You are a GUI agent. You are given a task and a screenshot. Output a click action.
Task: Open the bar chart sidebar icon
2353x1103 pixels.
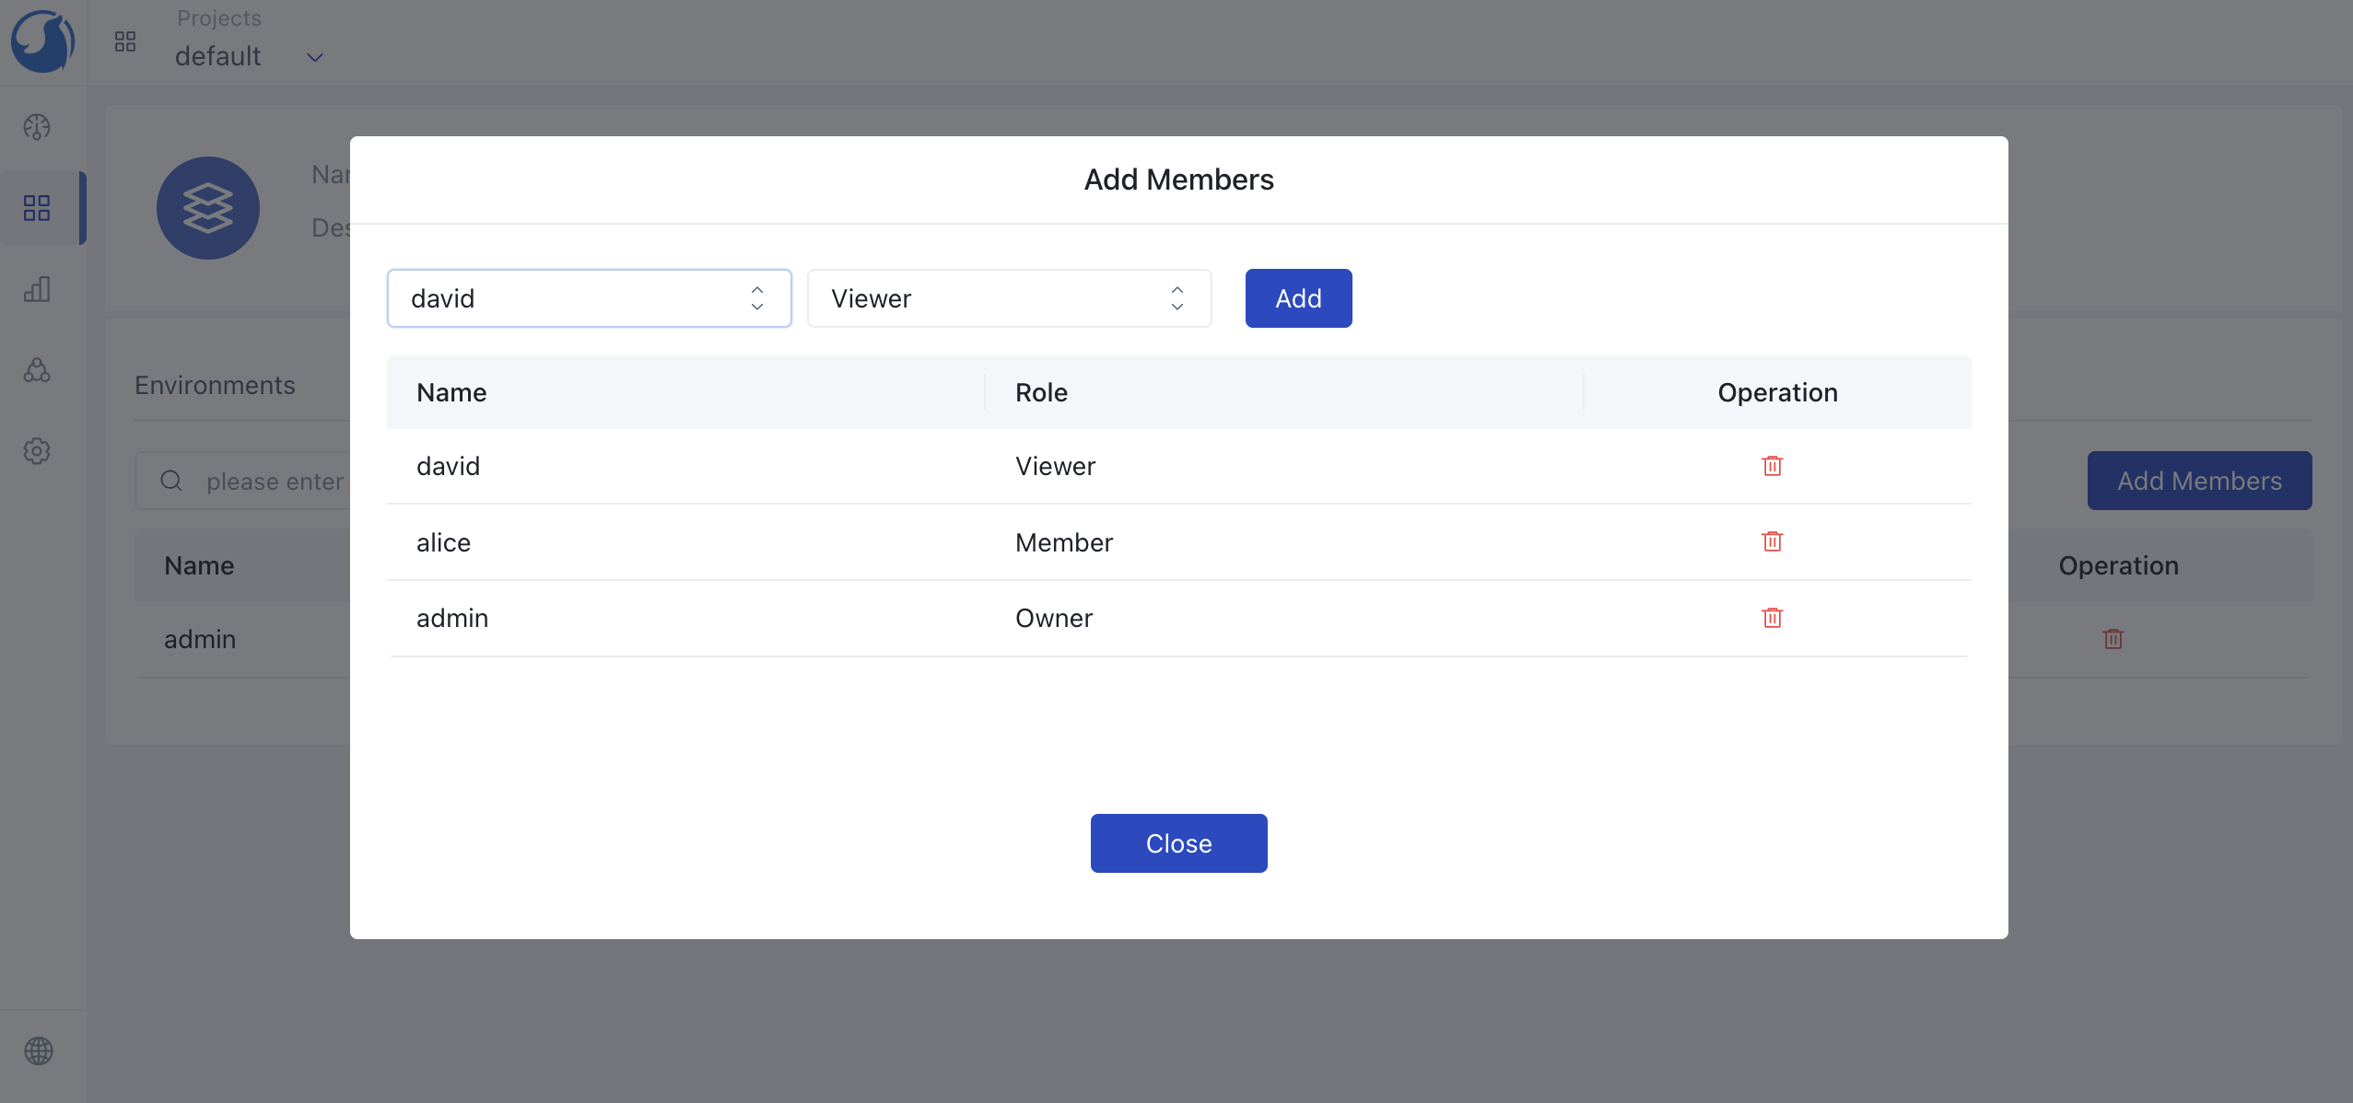37,289
